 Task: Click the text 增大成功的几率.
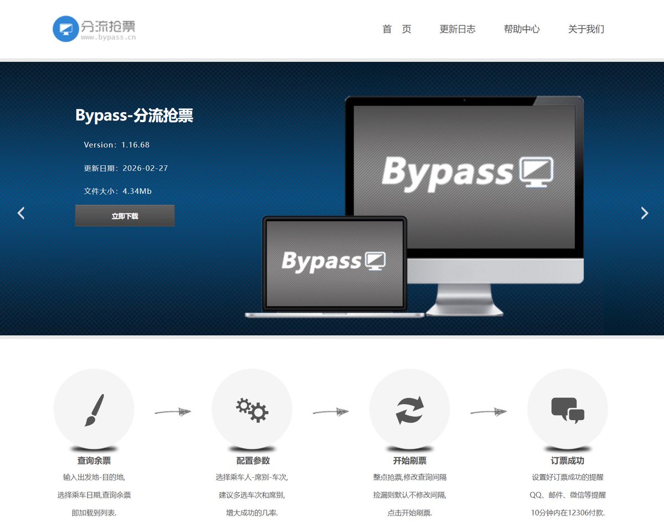(x=252, y=513)
